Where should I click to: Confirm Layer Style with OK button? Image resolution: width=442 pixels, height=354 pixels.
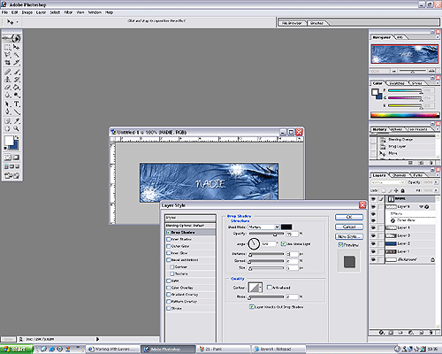coord(349,217)
